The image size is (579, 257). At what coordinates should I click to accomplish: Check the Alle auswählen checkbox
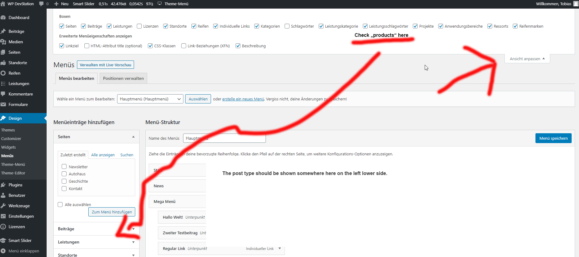[60, 204]
